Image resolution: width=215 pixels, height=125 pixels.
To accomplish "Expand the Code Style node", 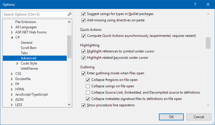I will [x=17, y=63].
